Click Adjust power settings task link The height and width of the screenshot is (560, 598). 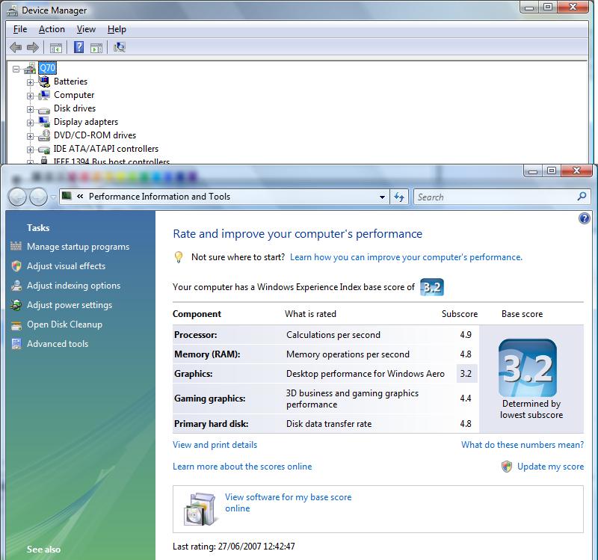pos(70,305)
